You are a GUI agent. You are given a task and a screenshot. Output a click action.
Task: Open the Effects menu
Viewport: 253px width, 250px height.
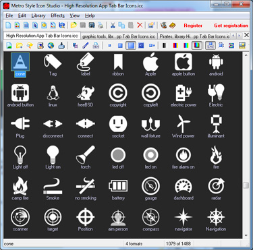[x=57, y=15]
